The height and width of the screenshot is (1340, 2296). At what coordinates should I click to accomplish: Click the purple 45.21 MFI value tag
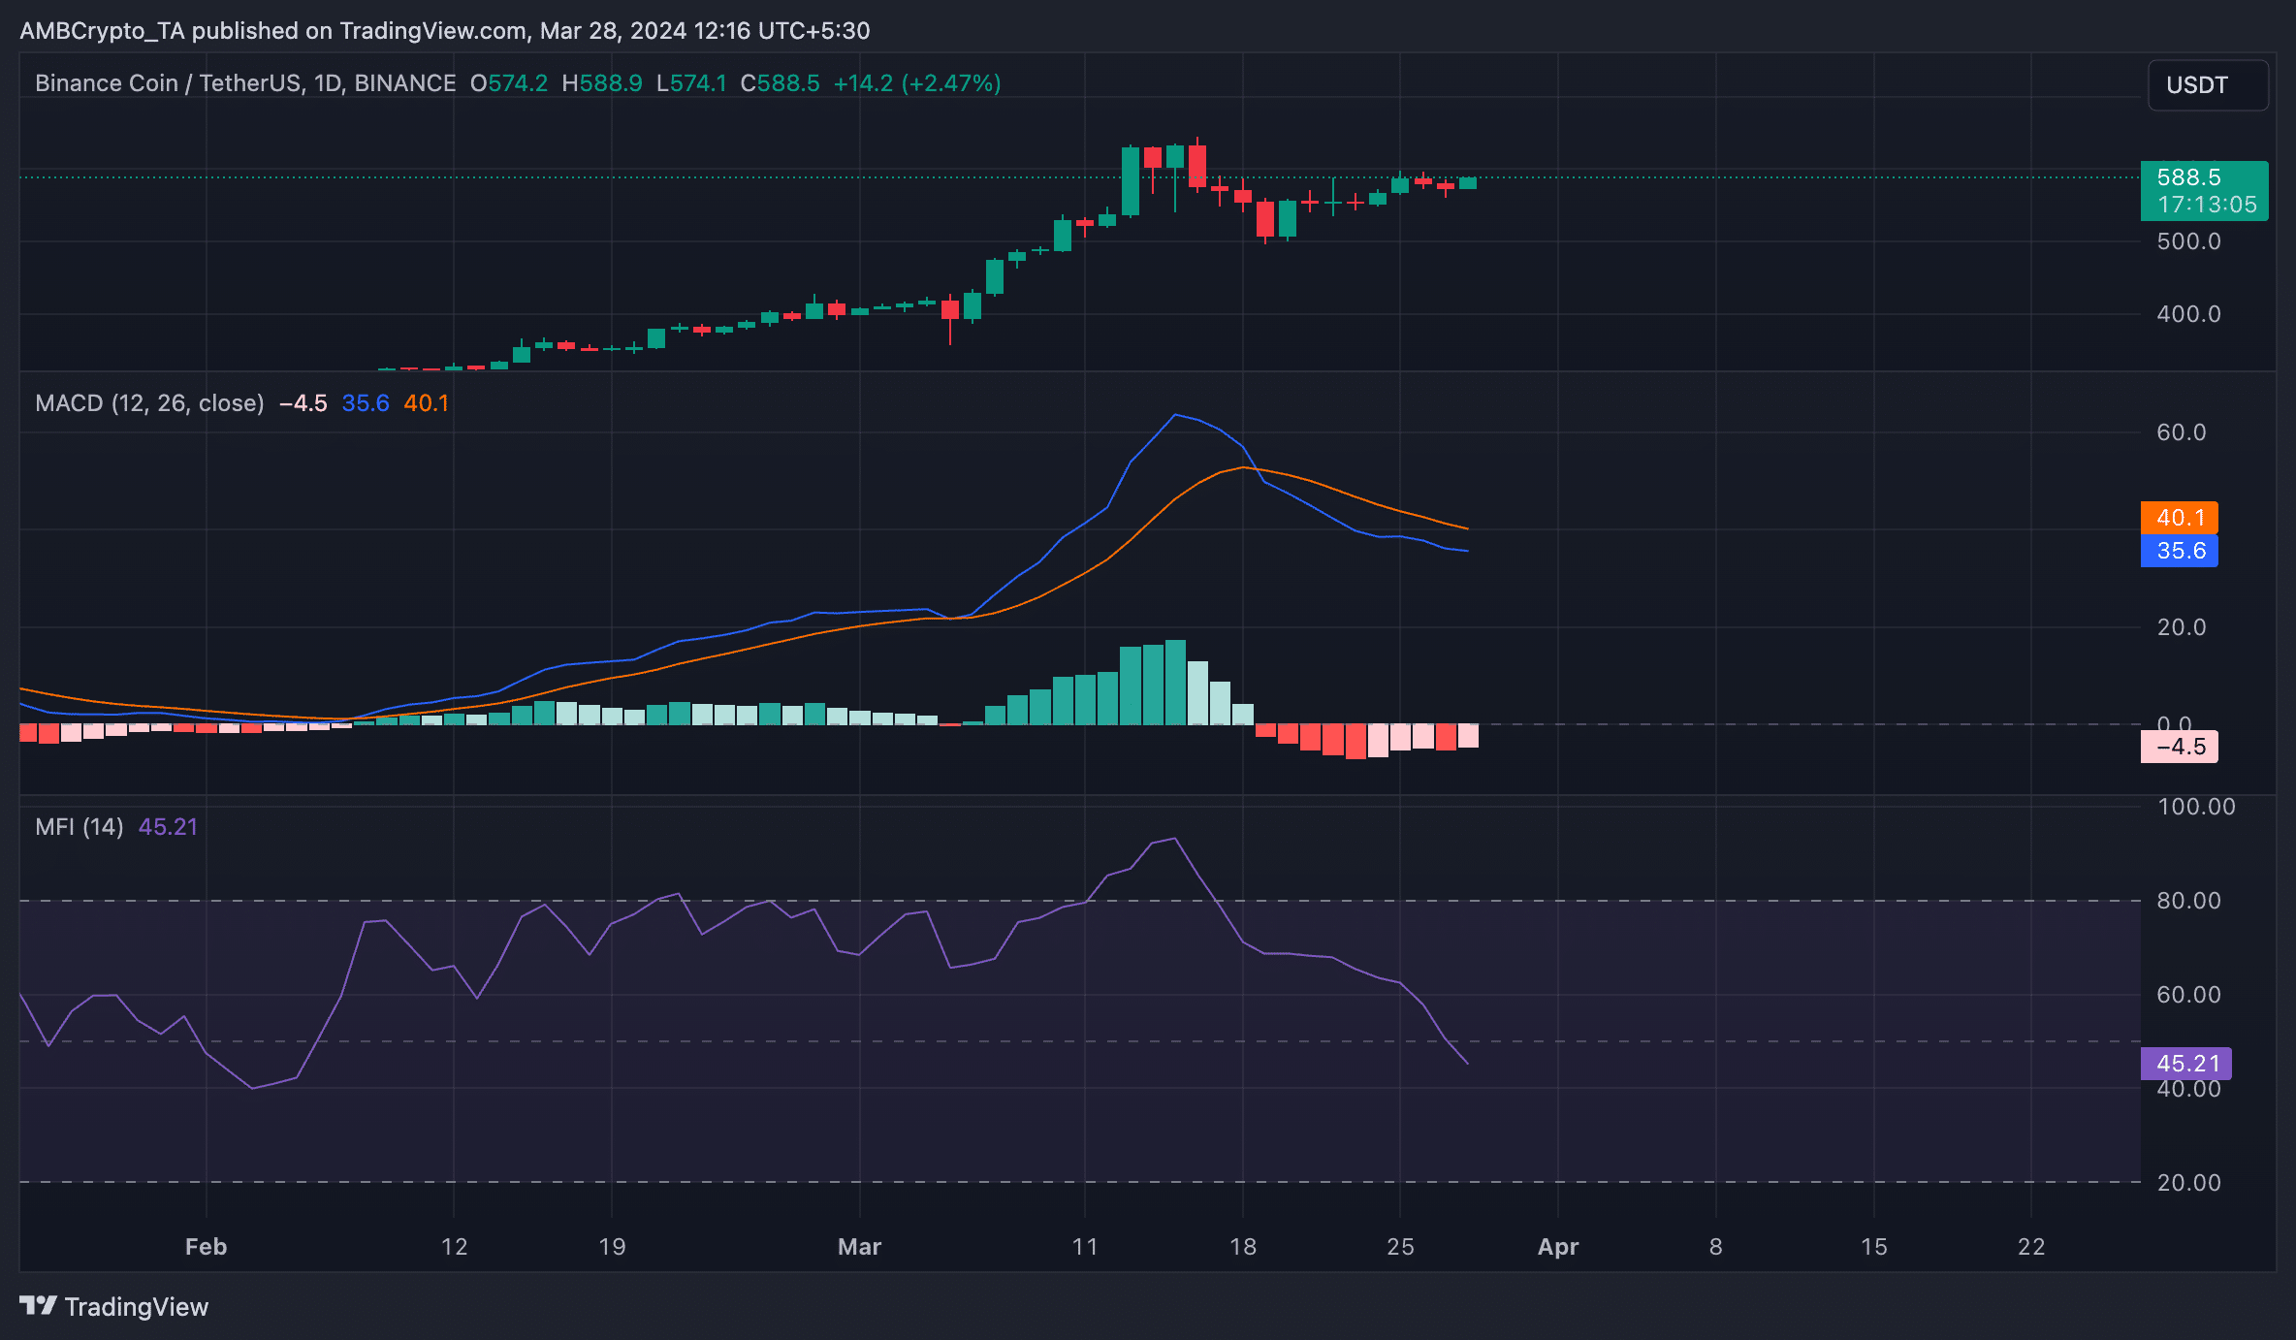(x=2185, y=1064)
